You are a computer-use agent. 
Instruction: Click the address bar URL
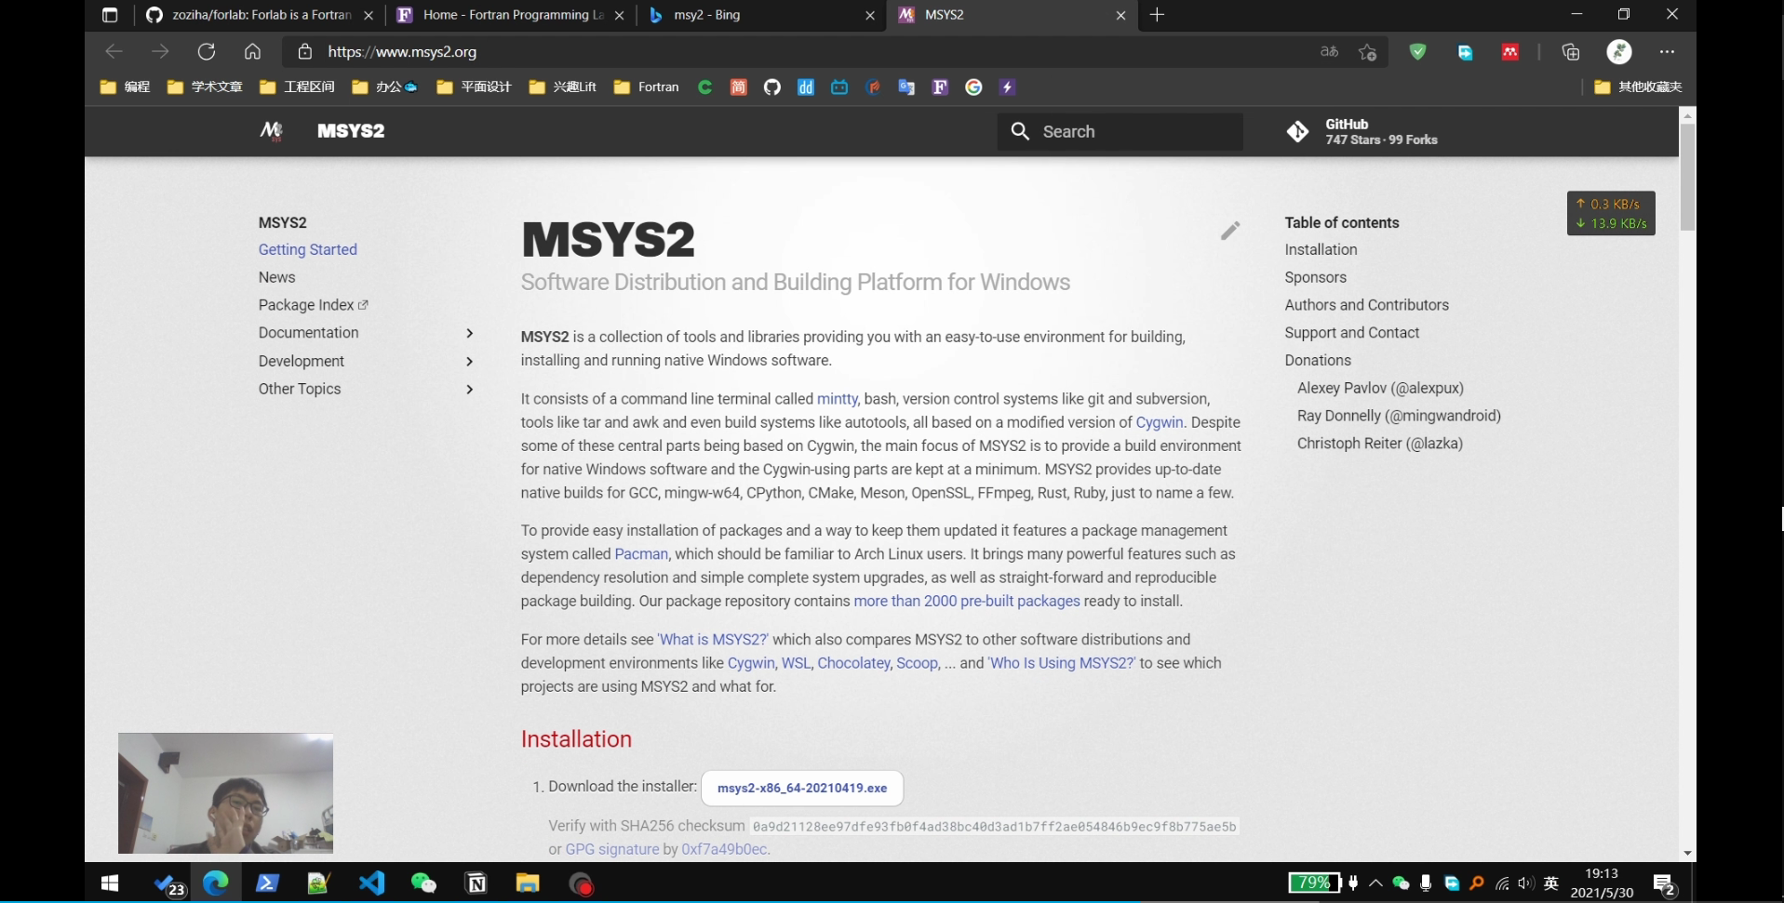402,52
